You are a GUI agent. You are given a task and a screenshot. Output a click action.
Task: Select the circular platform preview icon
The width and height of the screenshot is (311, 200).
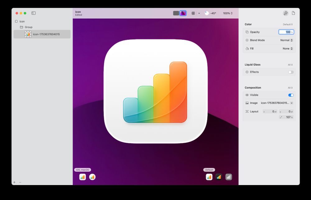coord(92,177)
